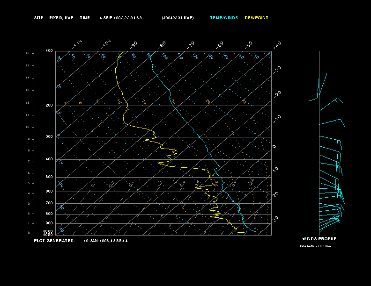The image size is (371, 286).
Task: Click the -60 slanted temperature label
Action: point(220,45)
